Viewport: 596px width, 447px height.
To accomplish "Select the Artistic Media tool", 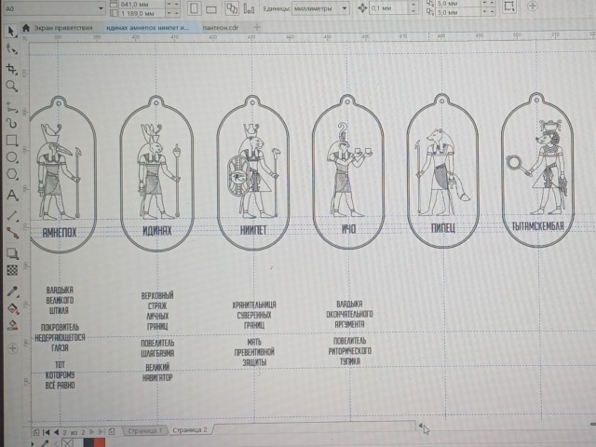I will coord(12,123).
